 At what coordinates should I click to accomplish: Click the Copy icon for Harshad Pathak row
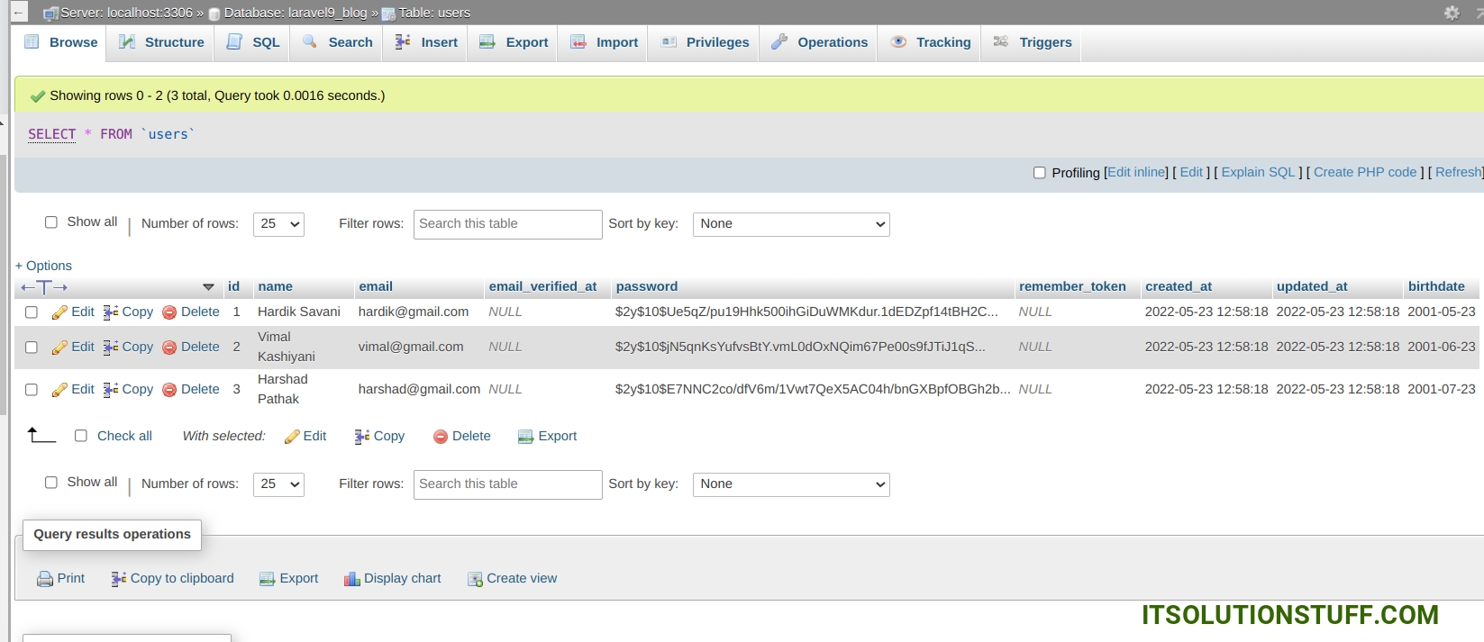point(111,390)
